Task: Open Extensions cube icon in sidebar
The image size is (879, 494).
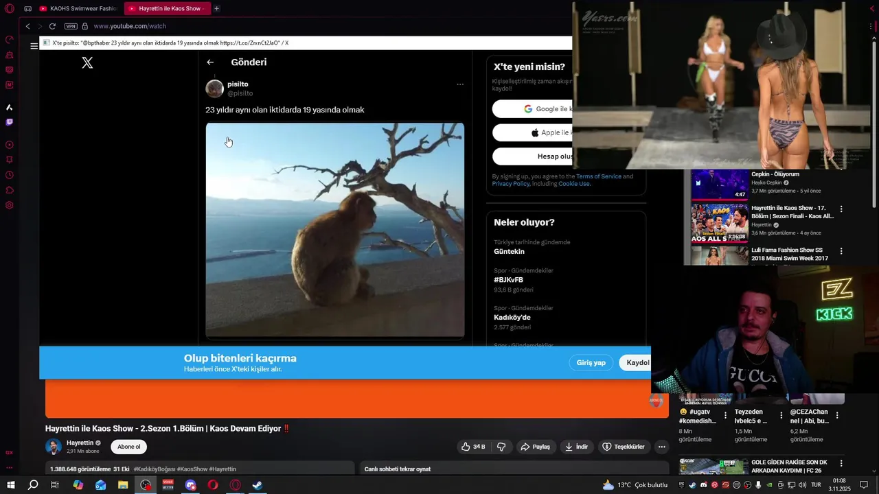Action: point(10,190)
